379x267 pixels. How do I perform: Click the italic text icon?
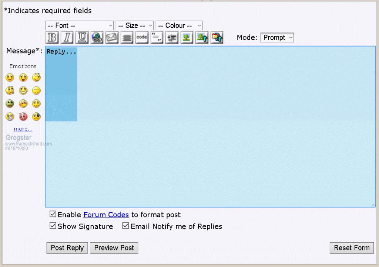[x=67, y=38]
